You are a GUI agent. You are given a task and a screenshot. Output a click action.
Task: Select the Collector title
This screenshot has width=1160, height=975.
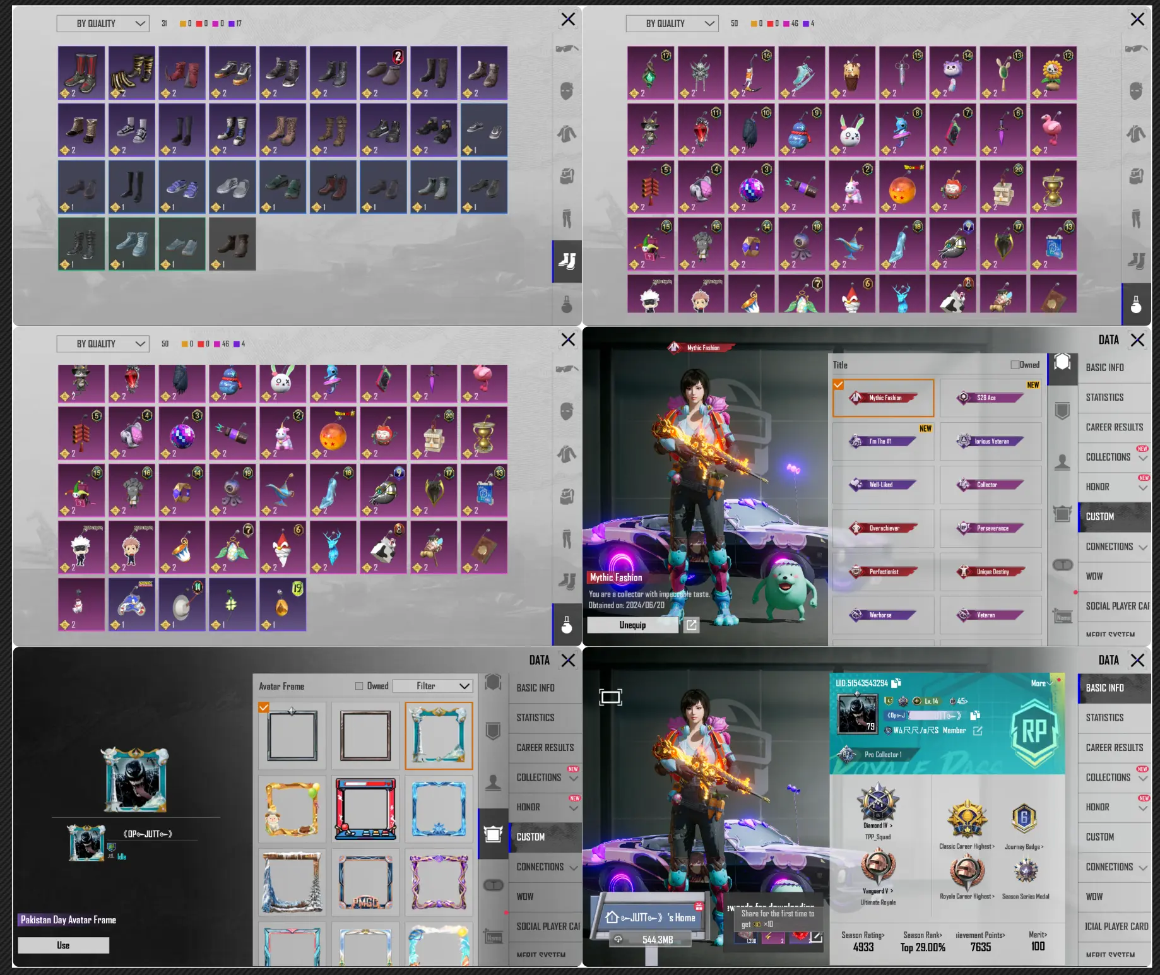tap(990, 485)
